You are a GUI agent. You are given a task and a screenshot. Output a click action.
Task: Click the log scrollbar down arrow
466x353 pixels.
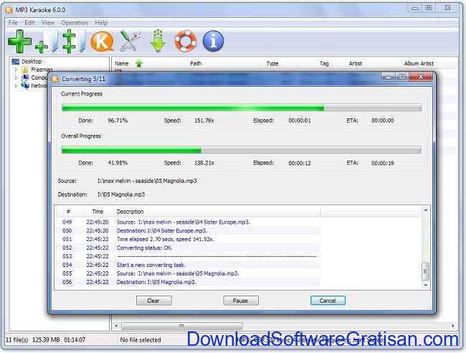[426, 285]
